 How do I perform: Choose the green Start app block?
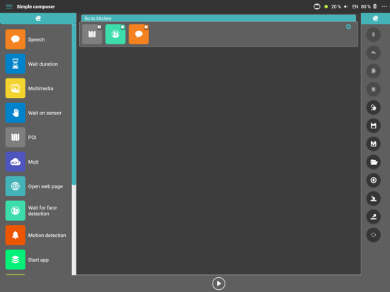point(15,260)
